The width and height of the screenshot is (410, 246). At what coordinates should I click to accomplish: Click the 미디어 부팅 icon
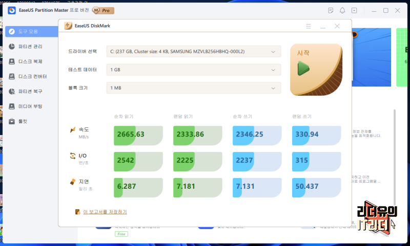click(11, 106)
